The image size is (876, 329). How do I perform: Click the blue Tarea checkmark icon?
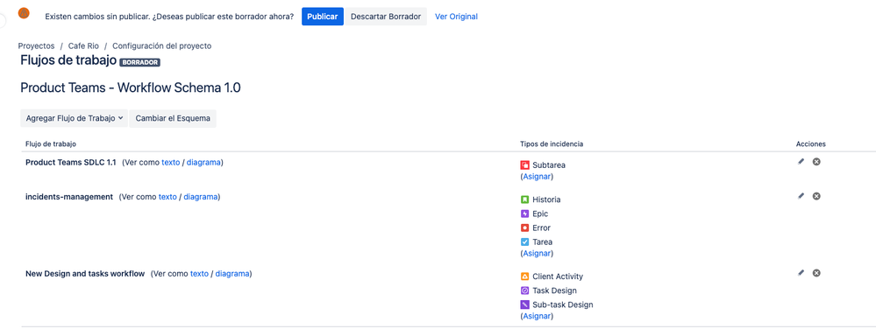click(524, 242)
